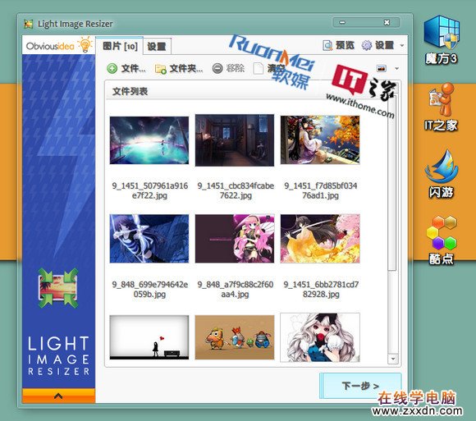Open the IT之家 desktop icon
Image resolution: width=476 pixels, height=421 pixels.
pos(441,107)
